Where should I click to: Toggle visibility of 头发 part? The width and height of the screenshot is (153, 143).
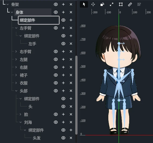pyautogui.click(x=63, y=138)
